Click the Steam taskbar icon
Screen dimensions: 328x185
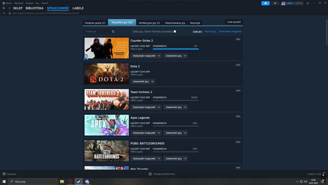click(79, 182)
